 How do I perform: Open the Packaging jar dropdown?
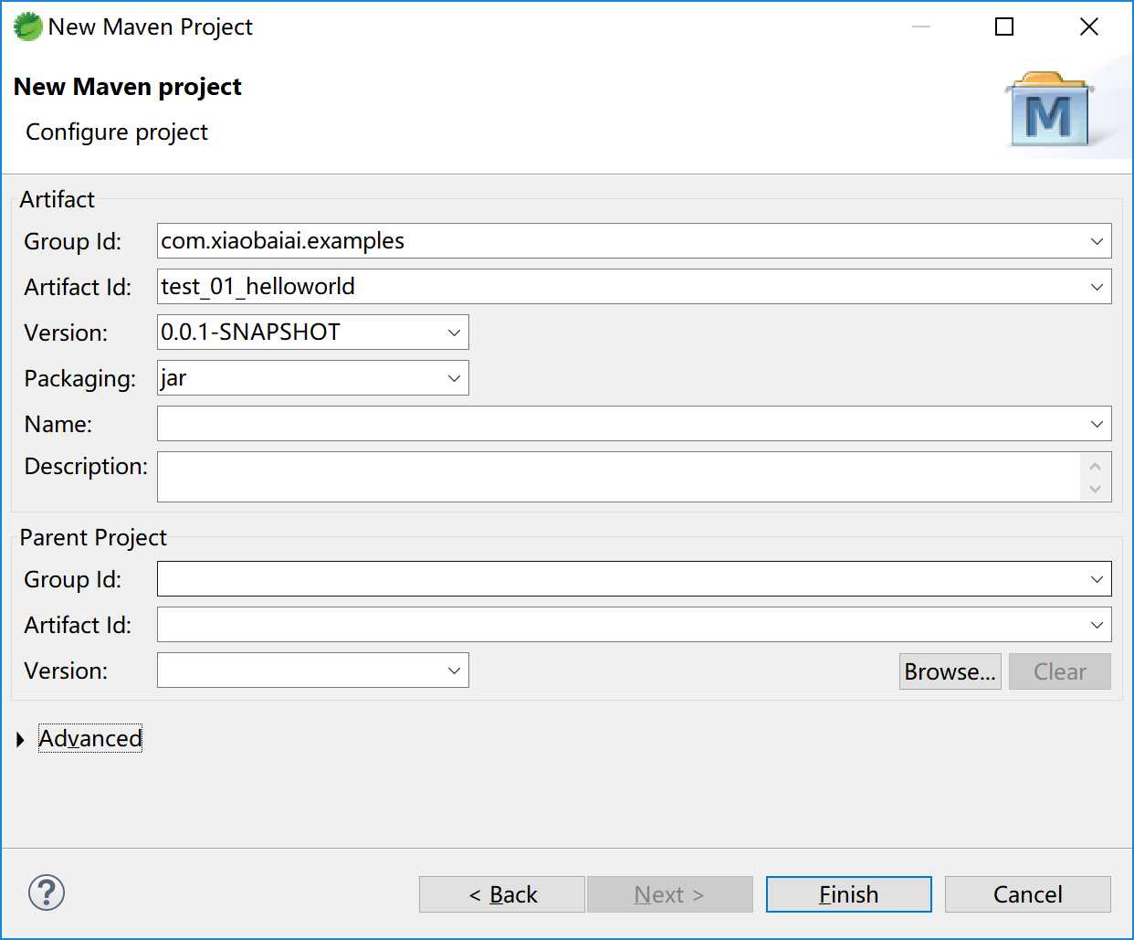(x=454, y=378)
